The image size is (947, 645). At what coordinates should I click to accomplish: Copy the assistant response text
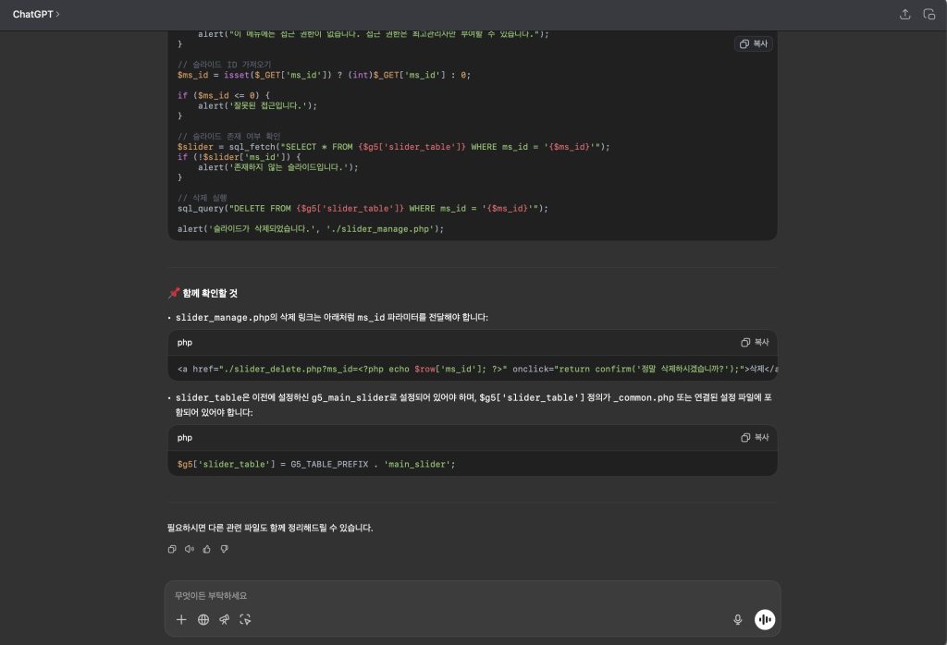172,549
